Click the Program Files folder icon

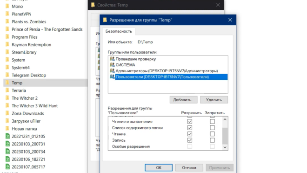[x=7, y=37]
